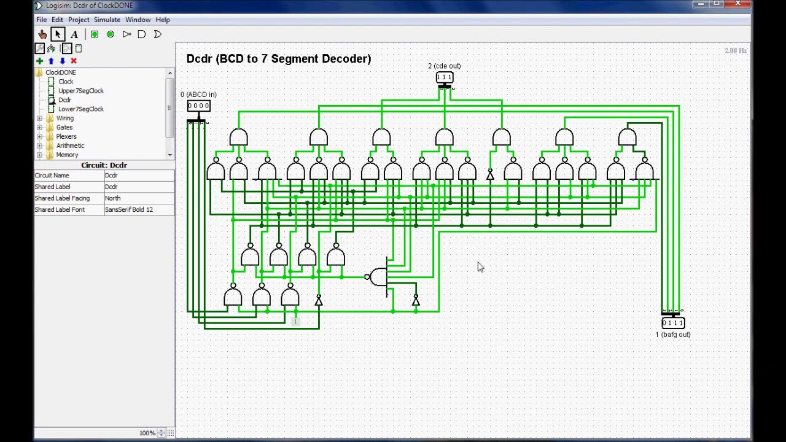Switch to circuit layout view icon

coord(67,48)
